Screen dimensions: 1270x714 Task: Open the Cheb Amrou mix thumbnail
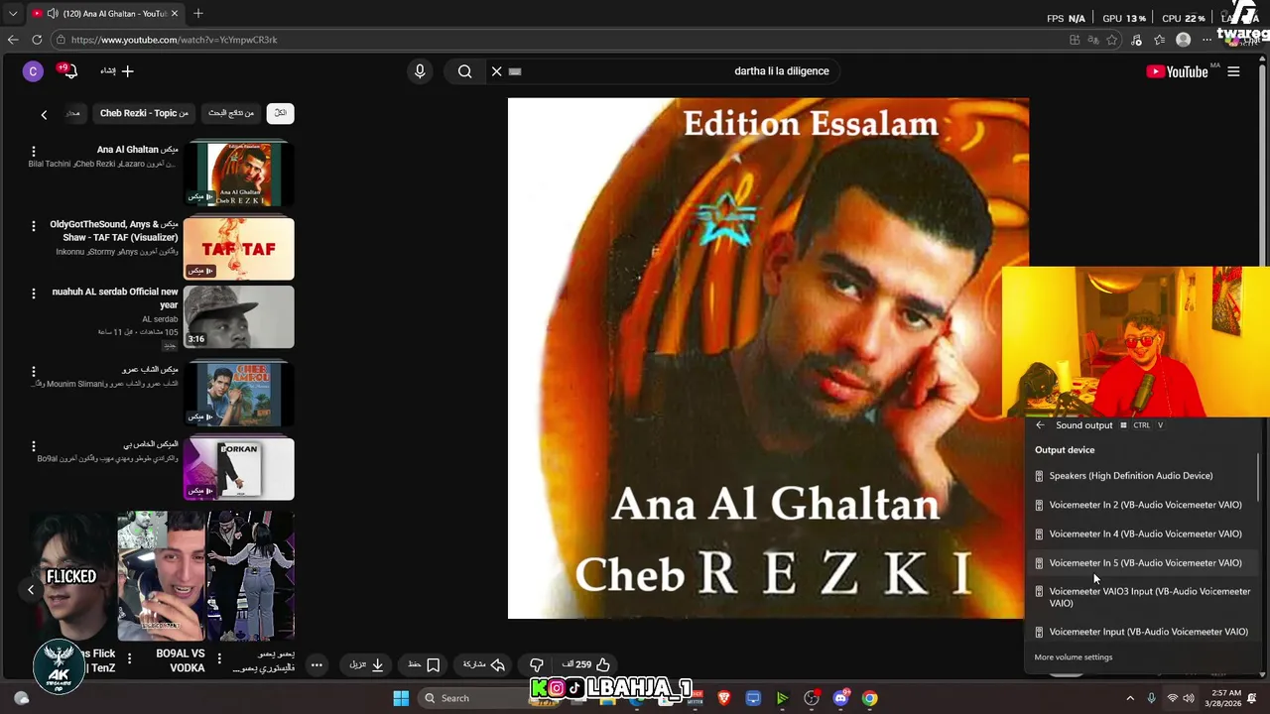point(239,394)
